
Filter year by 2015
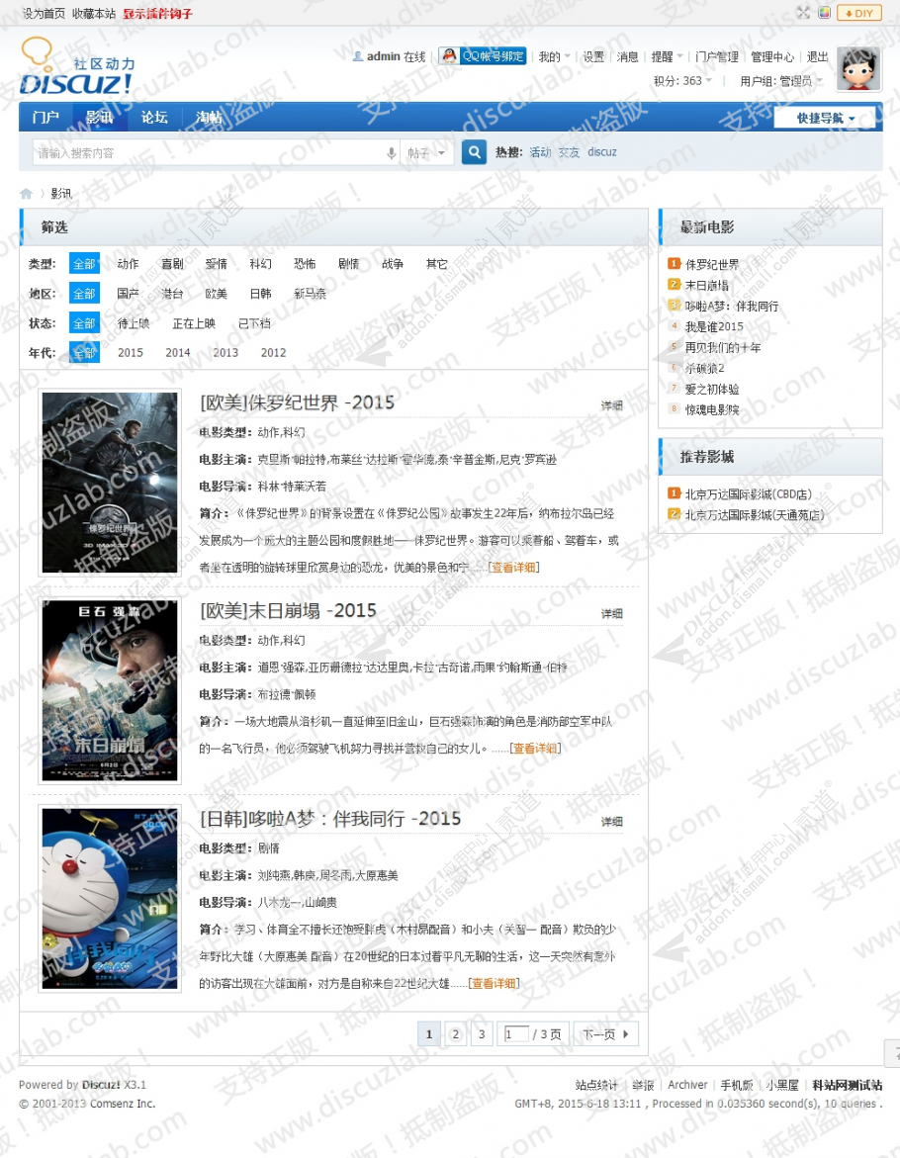coord(131,353)
